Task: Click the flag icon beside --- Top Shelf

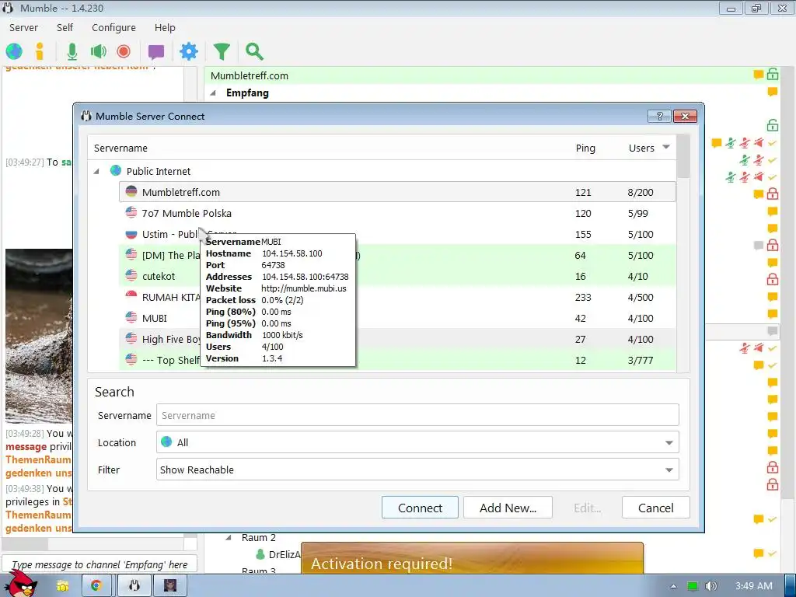Action: coord(131,360)
